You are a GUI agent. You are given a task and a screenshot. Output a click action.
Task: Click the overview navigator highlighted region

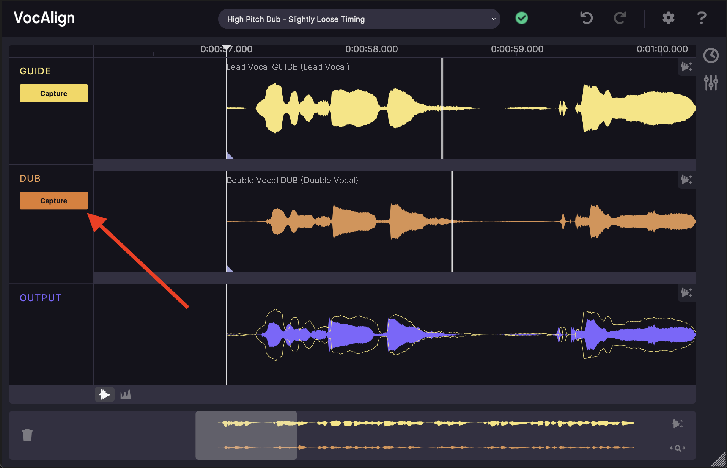click(246, 435)
